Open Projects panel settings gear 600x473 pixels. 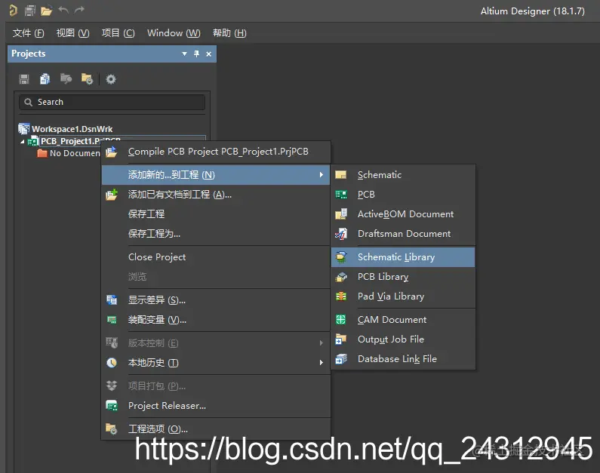(x=111, y=79)
